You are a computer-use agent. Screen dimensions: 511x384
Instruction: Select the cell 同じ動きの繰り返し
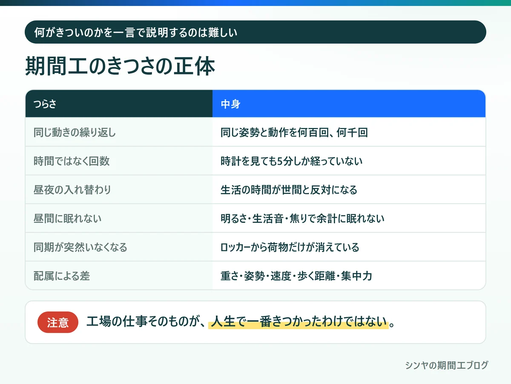click(x=119, y=132)
